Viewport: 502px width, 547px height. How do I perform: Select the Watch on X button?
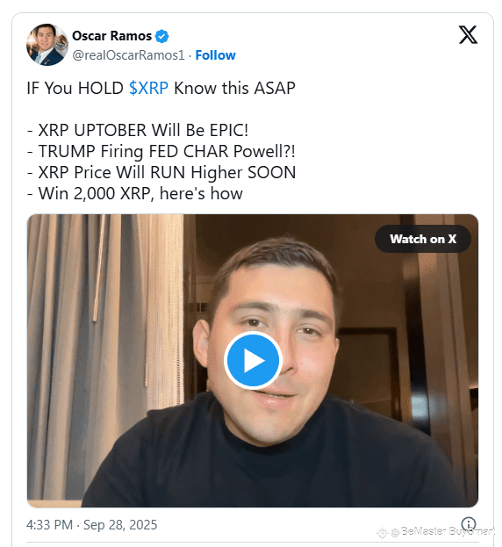pyautogui.click(x=423, y=239)
